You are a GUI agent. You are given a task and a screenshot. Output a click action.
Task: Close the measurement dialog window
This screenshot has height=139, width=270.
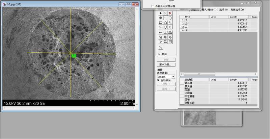(x=255, y=3)
